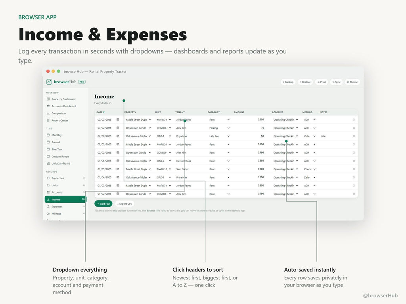Open calendar icon for 01/06/2025 row
The image size is (406, 304).
[118, 161]
